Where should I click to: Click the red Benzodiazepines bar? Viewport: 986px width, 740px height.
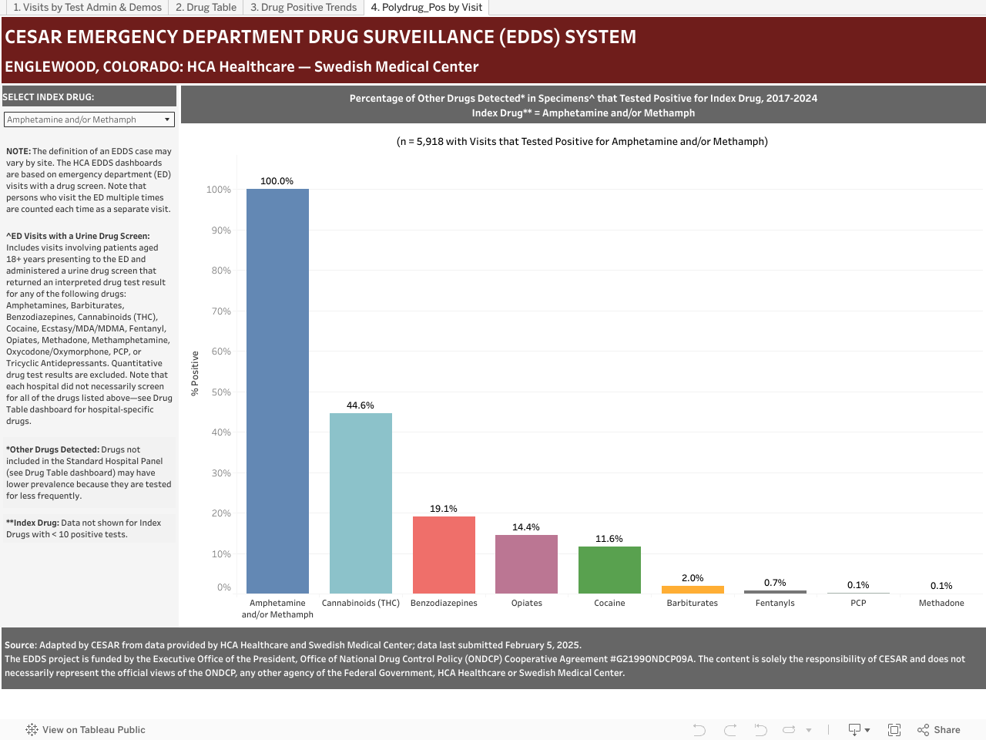444,555
